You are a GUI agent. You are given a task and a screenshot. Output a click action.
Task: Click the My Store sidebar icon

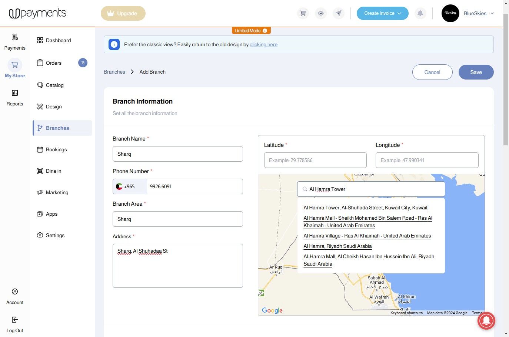tap(15, 65)
